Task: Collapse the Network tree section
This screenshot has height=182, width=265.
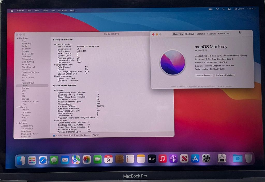Action: (17, 107)
